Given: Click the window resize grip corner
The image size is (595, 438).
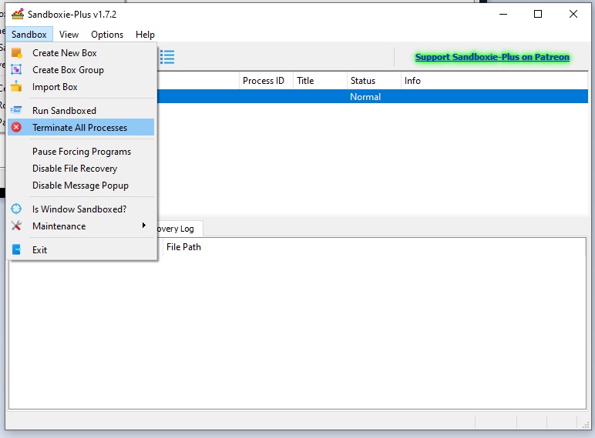Looking at the screenshot, I should [585, 425].
